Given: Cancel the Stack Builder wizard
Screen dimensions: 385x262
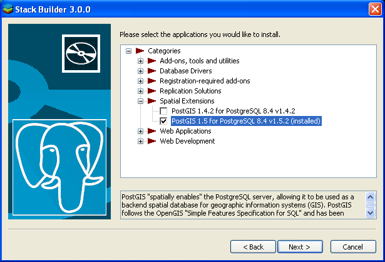Looking at the screenshot, I should [353, 246].
